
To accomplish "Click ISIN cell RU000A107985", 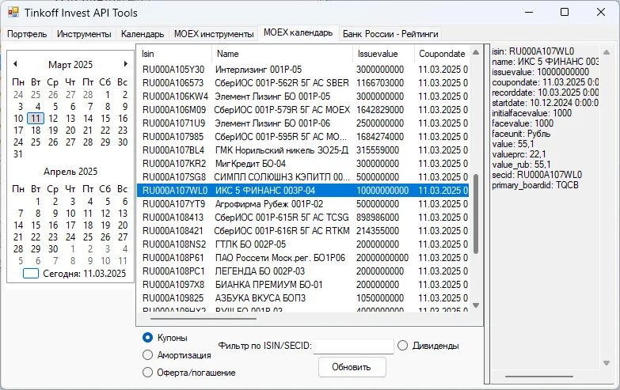I will point(173,137).
